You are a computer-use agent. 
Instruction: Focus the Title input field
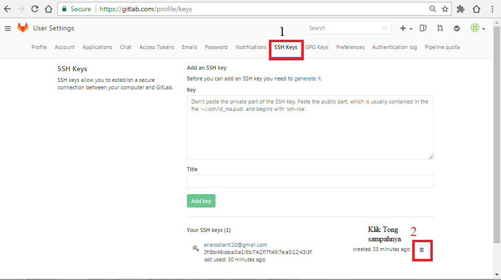(310, 181)
